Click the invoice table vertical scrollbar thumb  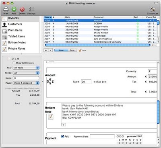pos(158,22)
